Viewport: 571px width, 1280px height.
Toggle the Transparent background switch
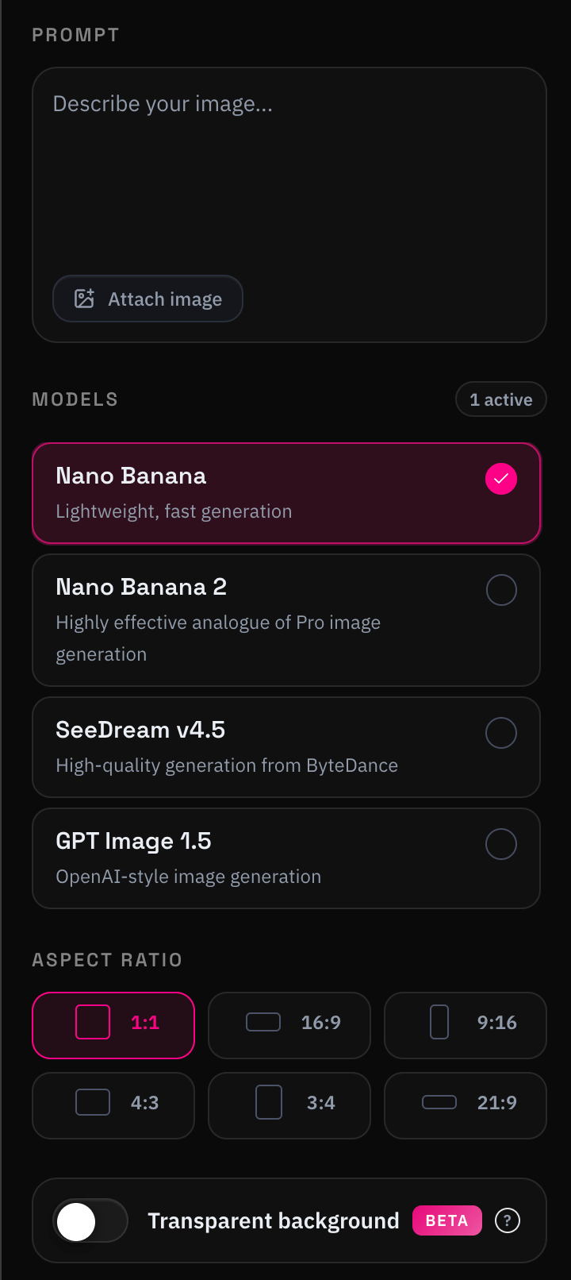(x=90, y=1220)
